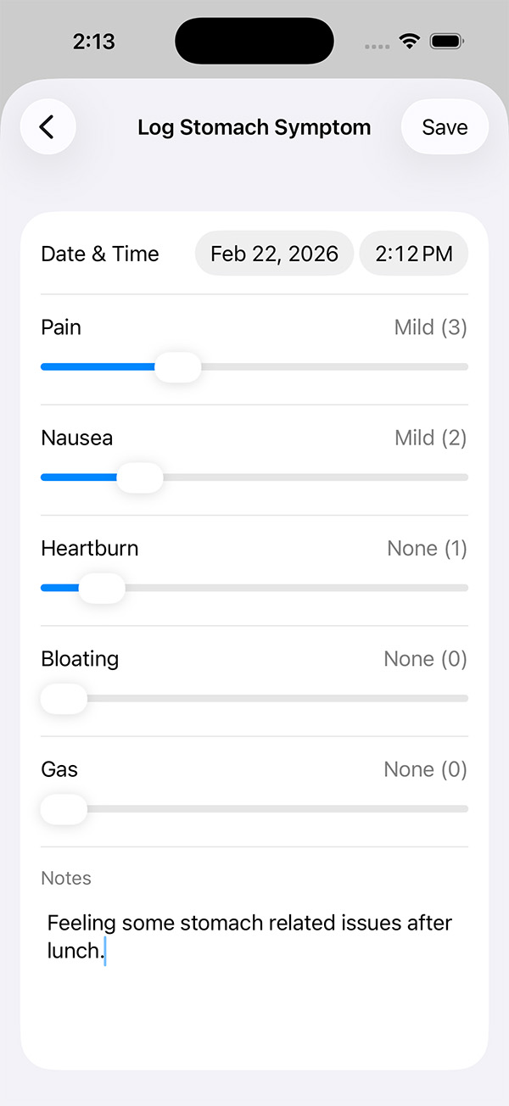509x1106 pixels.
Task: Click the cellular signal dots icon
Action: point(376,44)
